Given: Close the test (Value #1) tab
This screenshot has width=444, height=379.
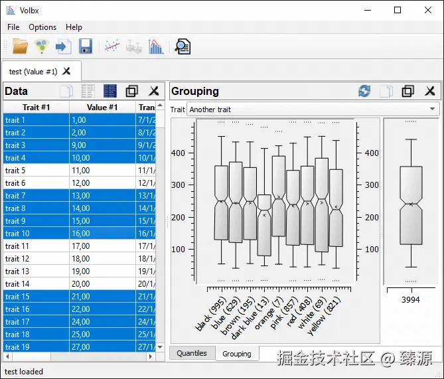Looking at the screenshot, I should 66,71.
